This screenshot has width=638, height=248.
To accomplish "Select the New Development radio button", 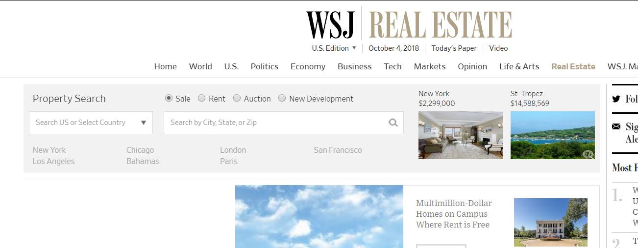I will (282, 98).
